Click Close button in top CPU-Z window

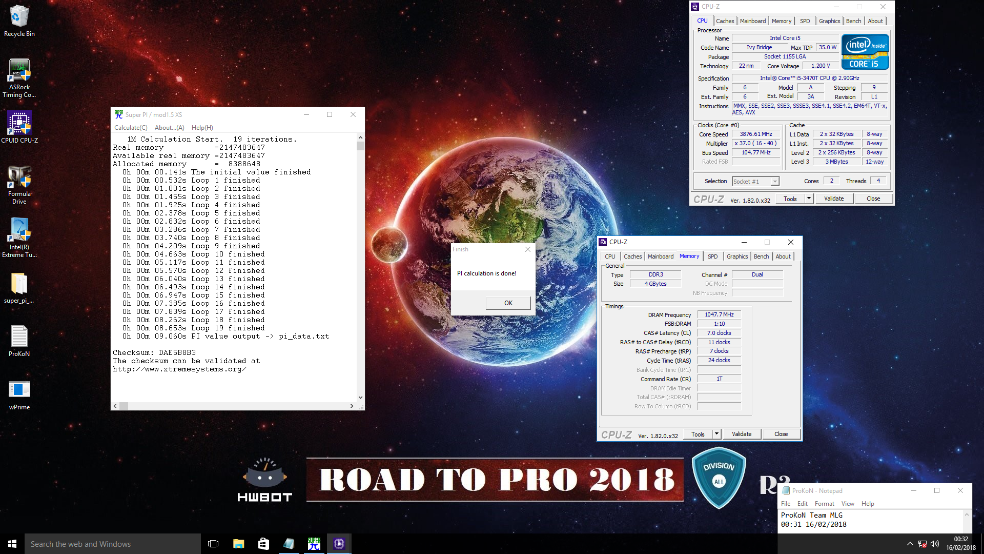(x=873, y=199)
